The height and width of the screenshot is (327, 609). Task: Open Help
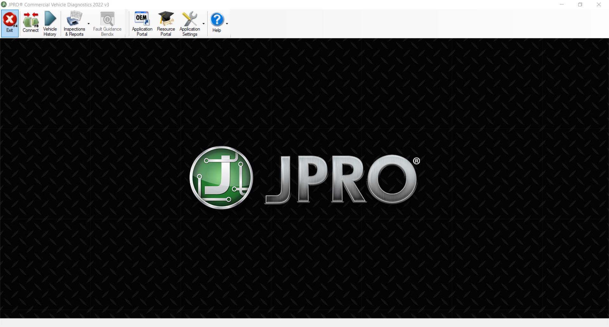[217, 23]
